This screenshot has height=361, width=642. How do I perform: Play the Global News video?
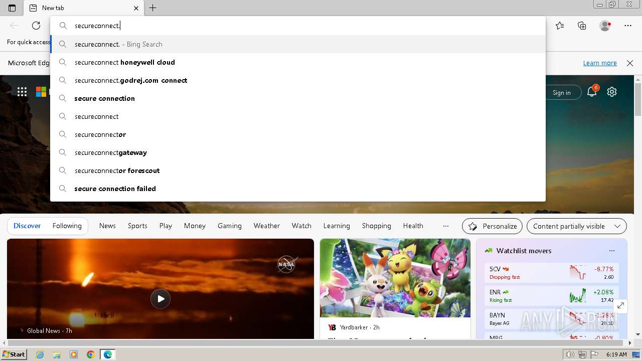(x=160, y=299)
